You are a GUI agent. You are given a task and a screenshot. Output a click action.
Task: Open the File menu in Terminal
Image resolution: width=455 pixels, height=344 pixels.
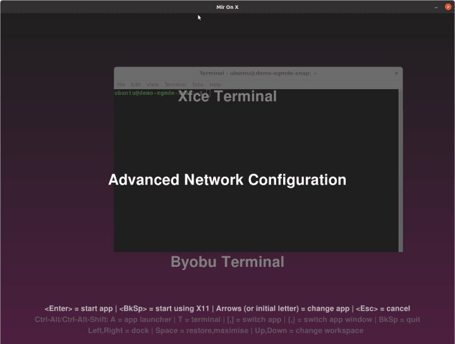pos(121,85)
